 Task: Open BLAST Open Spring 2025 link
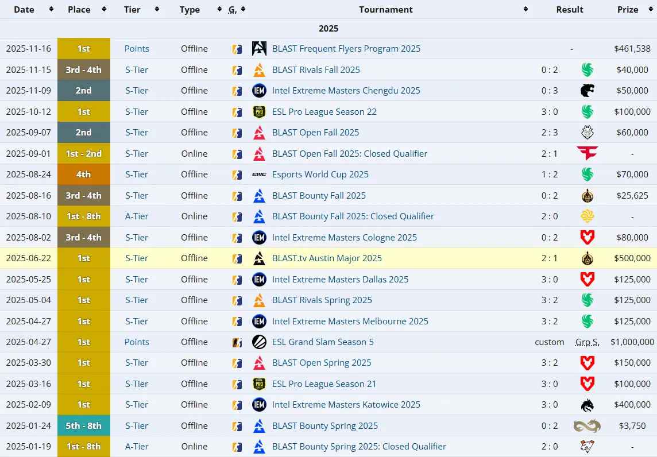tap(322, 363)
